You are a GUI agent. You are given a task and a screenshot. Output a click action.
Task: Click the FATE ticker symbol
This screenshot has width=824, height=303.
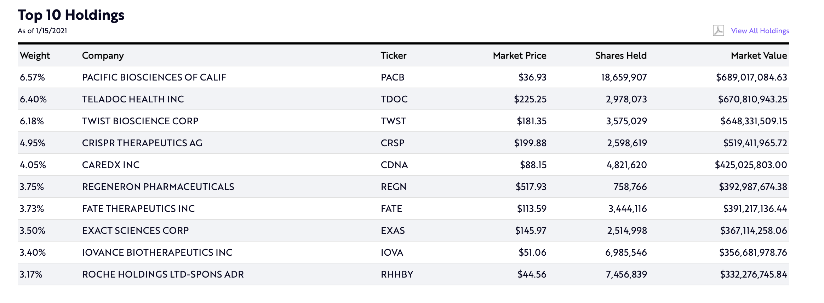tap(391, 209)
